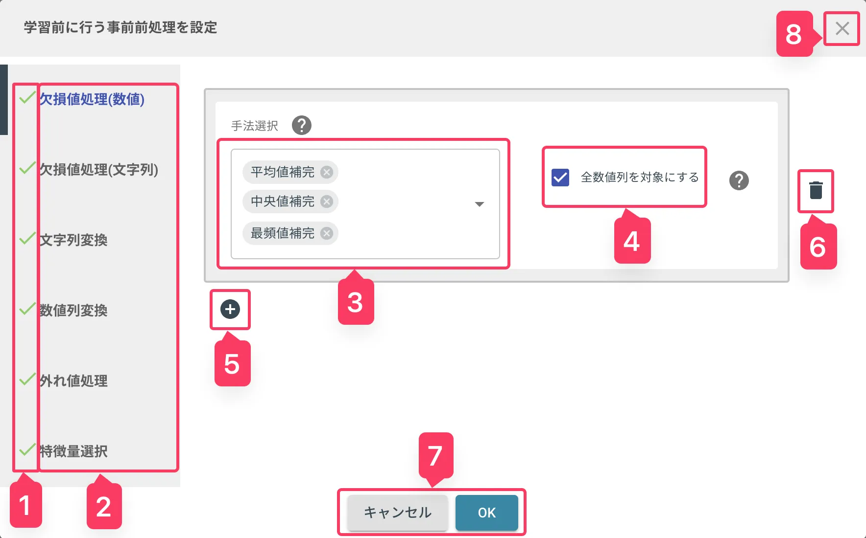This screenshot has width=866, height=538.
Task: Click green checkmark beside 特徴量選択
Action: (27, 449)
